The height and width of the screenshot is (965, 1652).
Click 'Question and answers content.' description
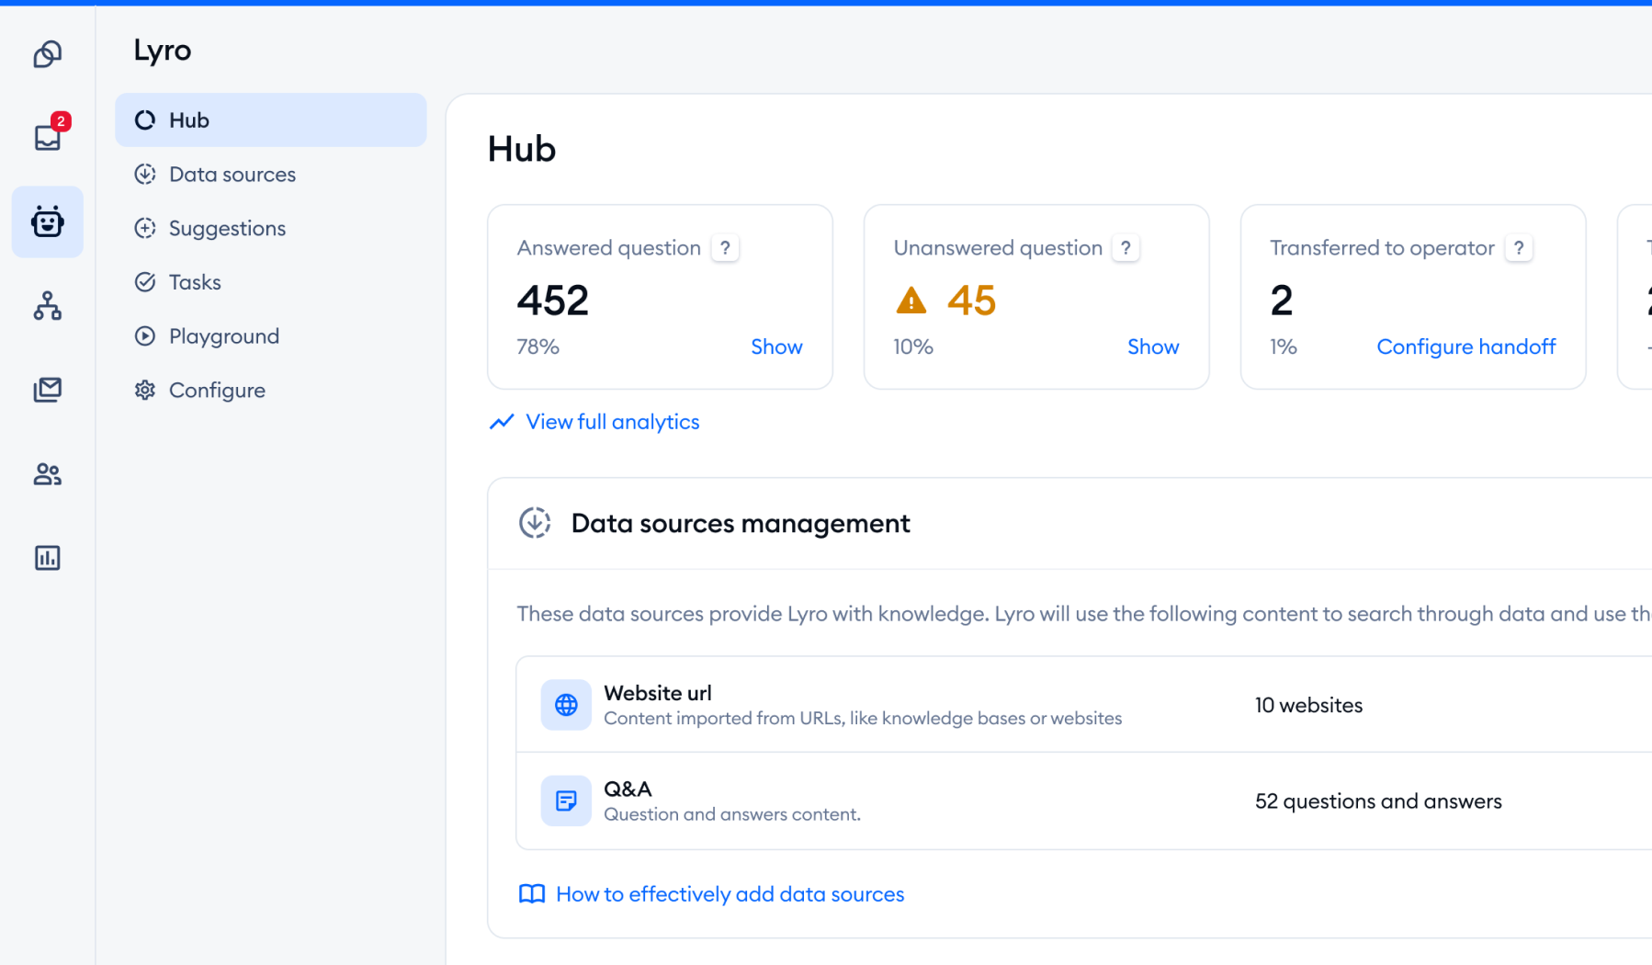coord(732,814)
